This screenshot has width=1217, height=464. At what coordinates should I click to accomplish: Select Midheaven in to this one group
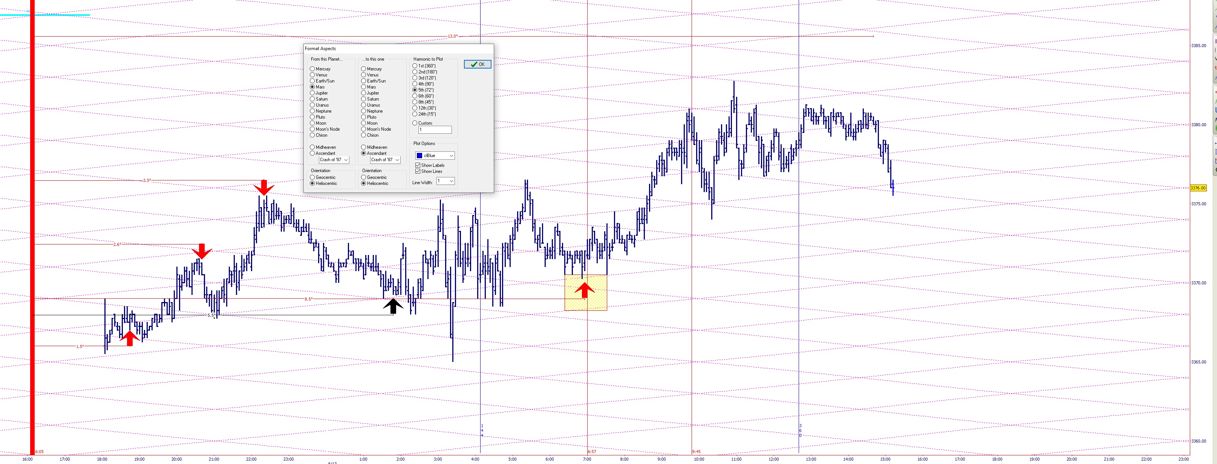coord(374,147)
